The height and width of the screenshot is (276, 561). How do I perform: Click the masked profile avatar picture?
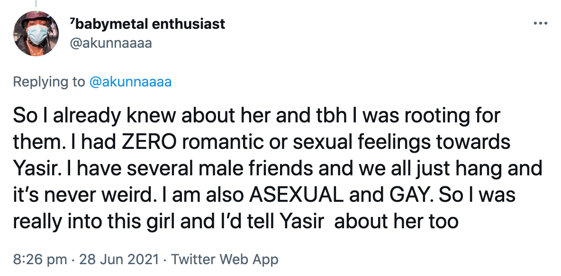click(x=36, y=34)
